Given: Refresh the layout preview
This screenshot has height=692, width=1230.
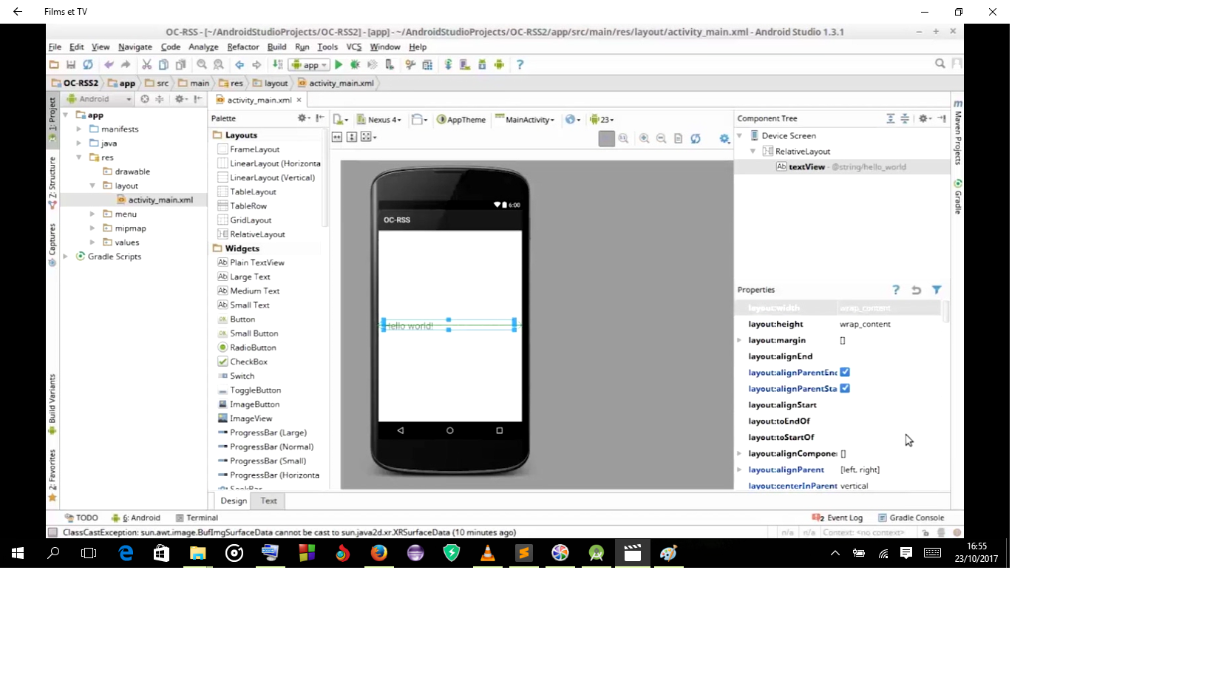Looking at the screenshot, I should pyautogui.click(x=696, y=138).
